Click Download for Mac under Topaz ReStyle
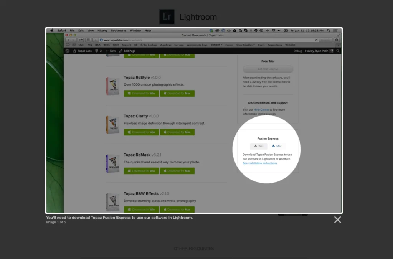This screenshot has width=393, height=259. (177, 93)
